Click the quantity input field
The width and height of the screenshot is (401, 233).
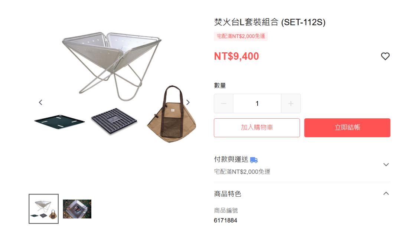(x=257, y=104)
